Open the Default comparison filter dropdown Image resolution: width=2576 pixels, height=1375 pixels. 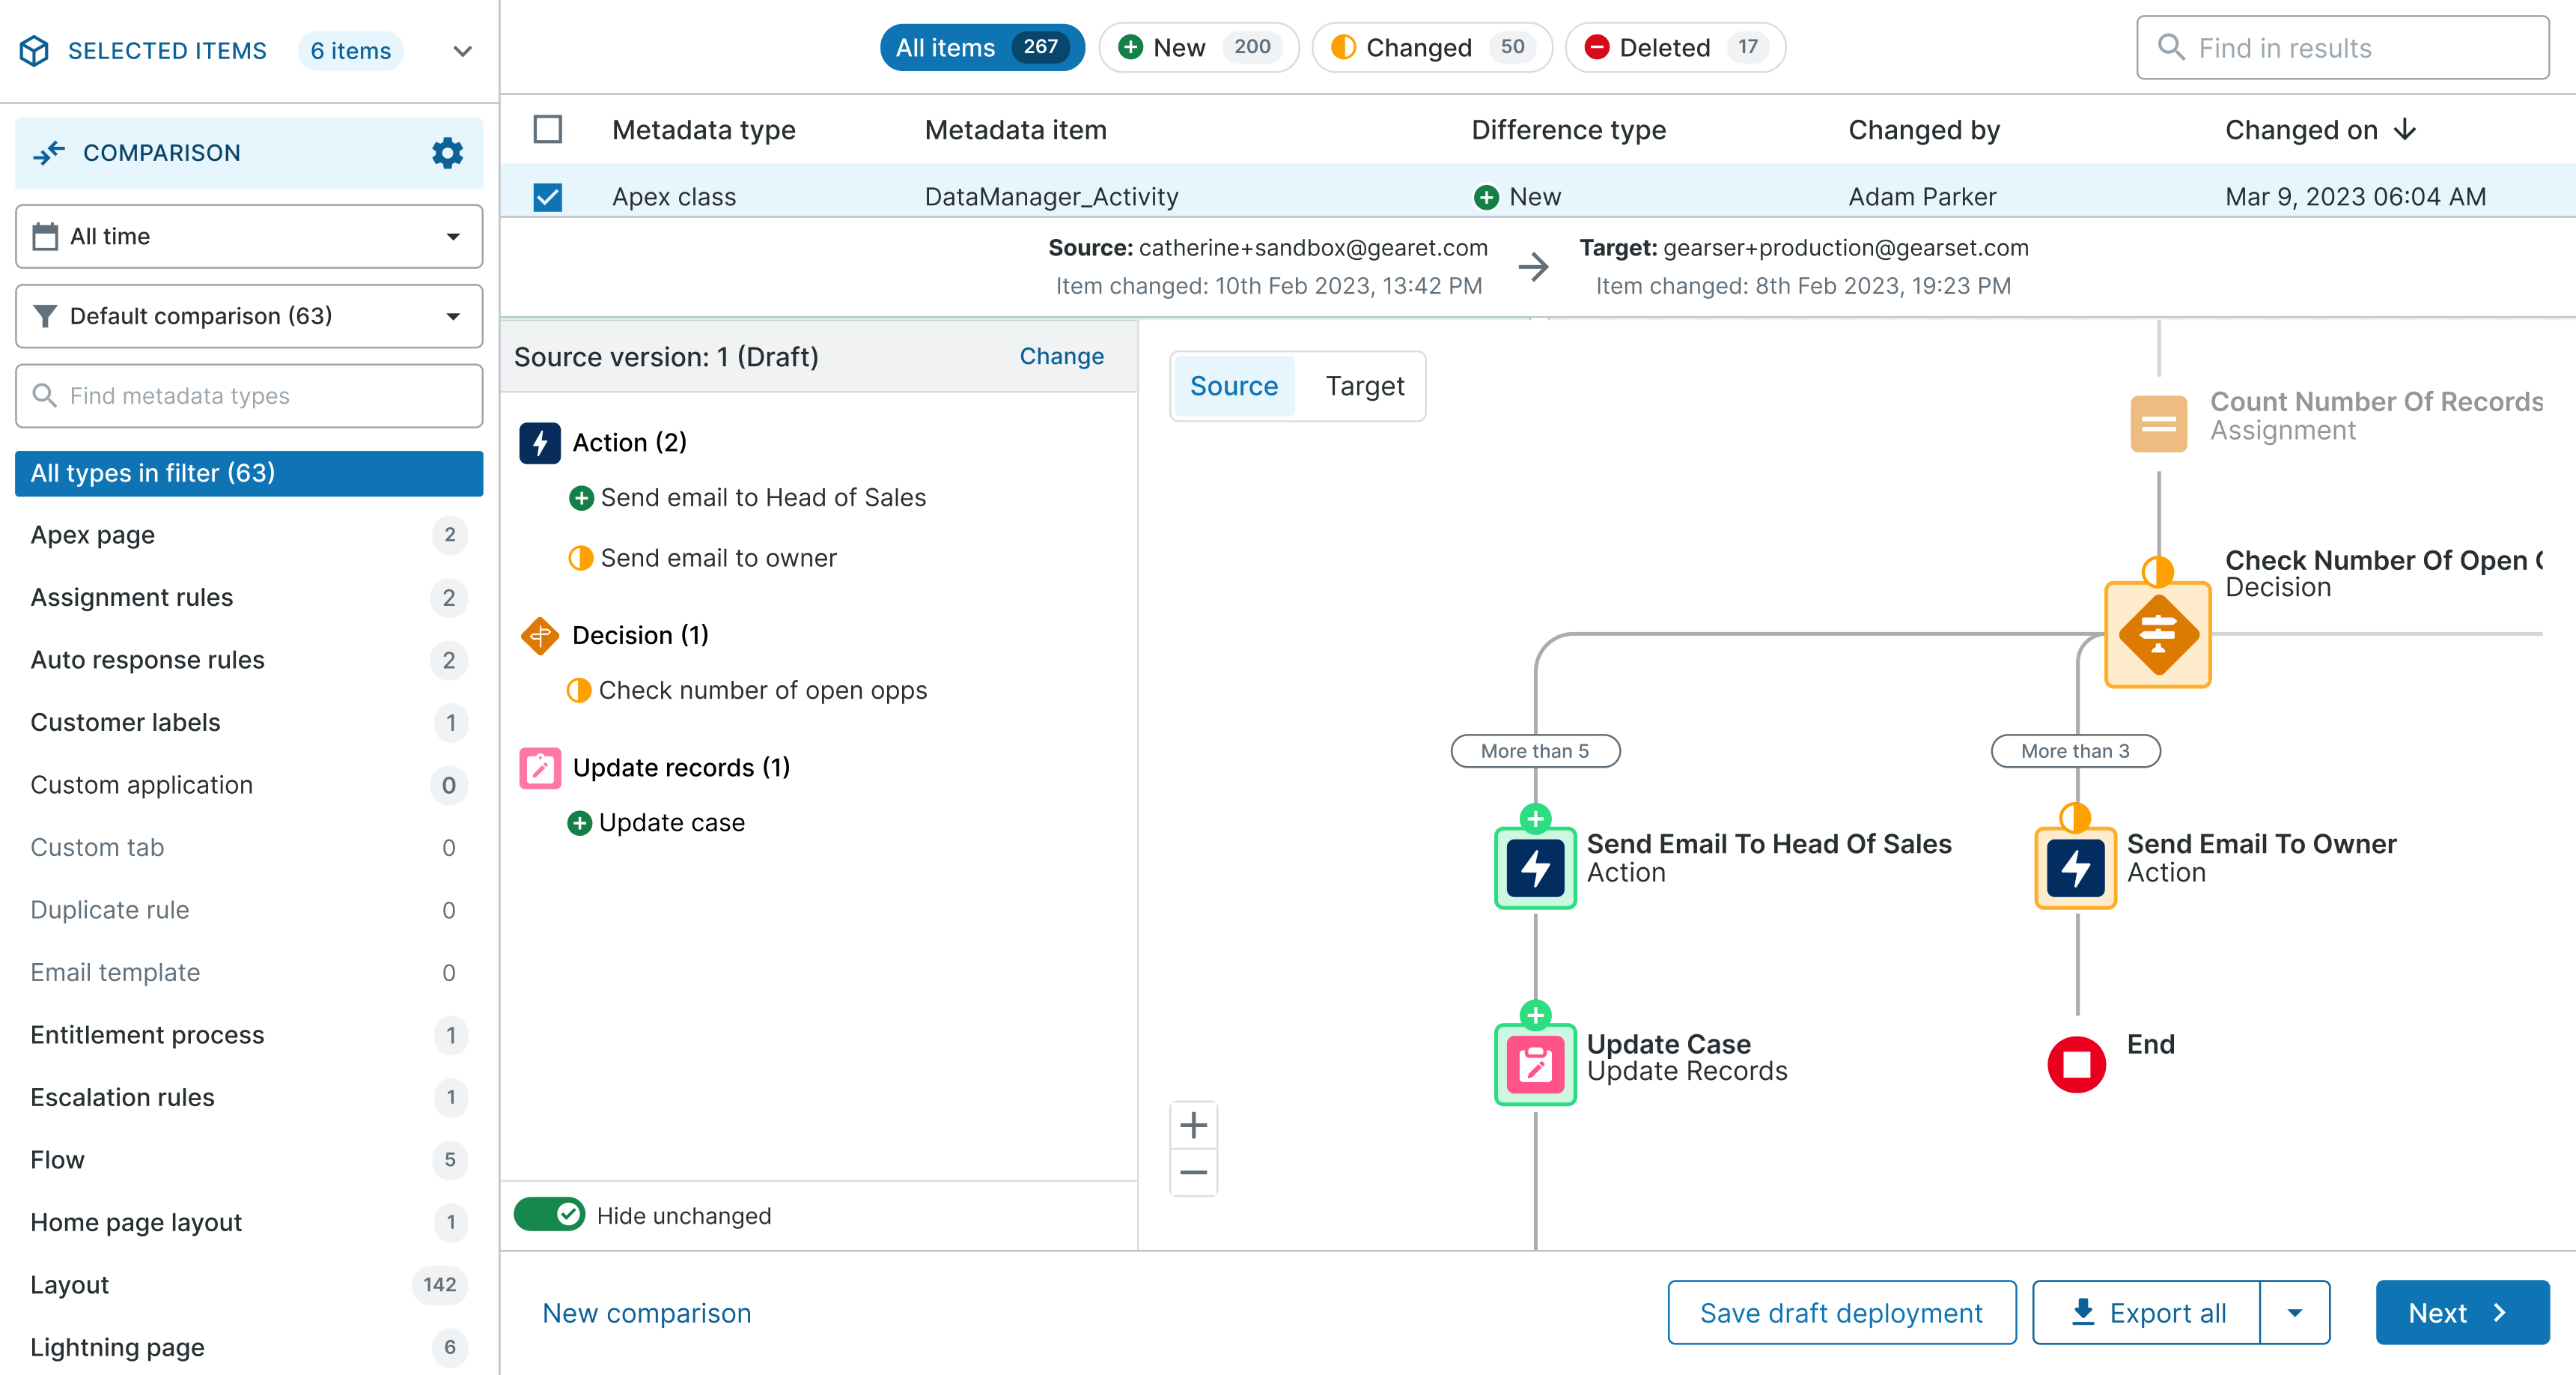click(x=249, y=316)
